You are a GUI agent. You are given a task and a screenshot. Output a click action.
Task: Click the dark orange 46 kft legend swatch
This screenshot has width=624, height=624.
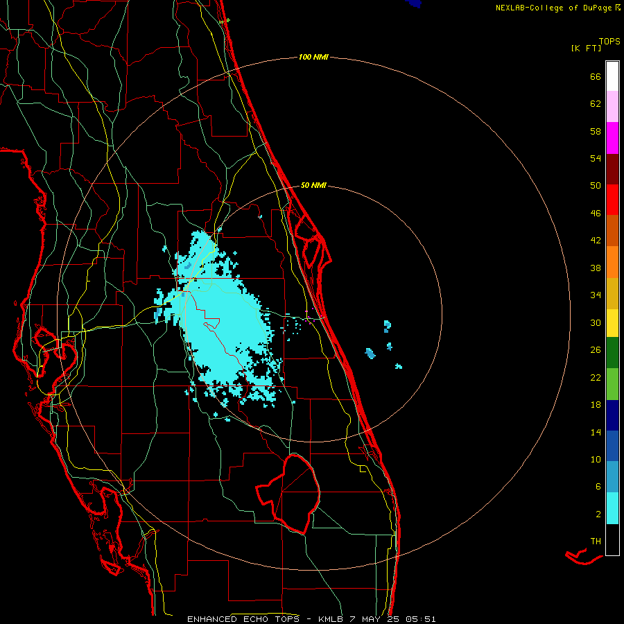pos(612,231)
